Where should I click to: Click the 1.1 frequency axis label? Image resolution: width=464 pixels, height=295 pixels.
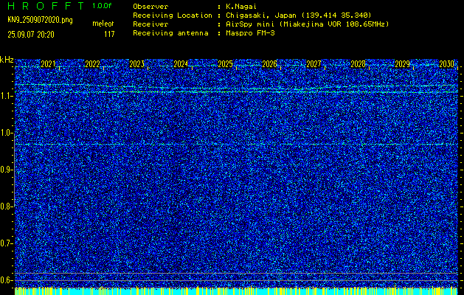pos(4,96)
